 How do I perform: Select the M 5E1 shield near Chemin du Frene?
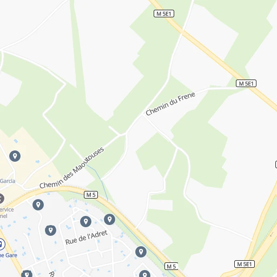pyautogui.click(x=246, y=83)
